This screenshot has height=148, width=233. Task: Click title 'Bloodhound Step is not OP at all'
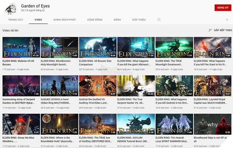coord(210,140)
